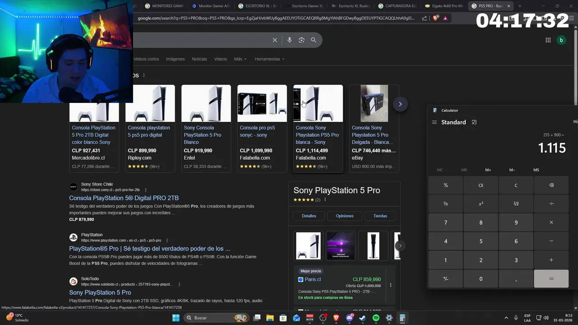Open the Google account avatar 'b'
Screen dimensions: 578x325
click(561, 40)
